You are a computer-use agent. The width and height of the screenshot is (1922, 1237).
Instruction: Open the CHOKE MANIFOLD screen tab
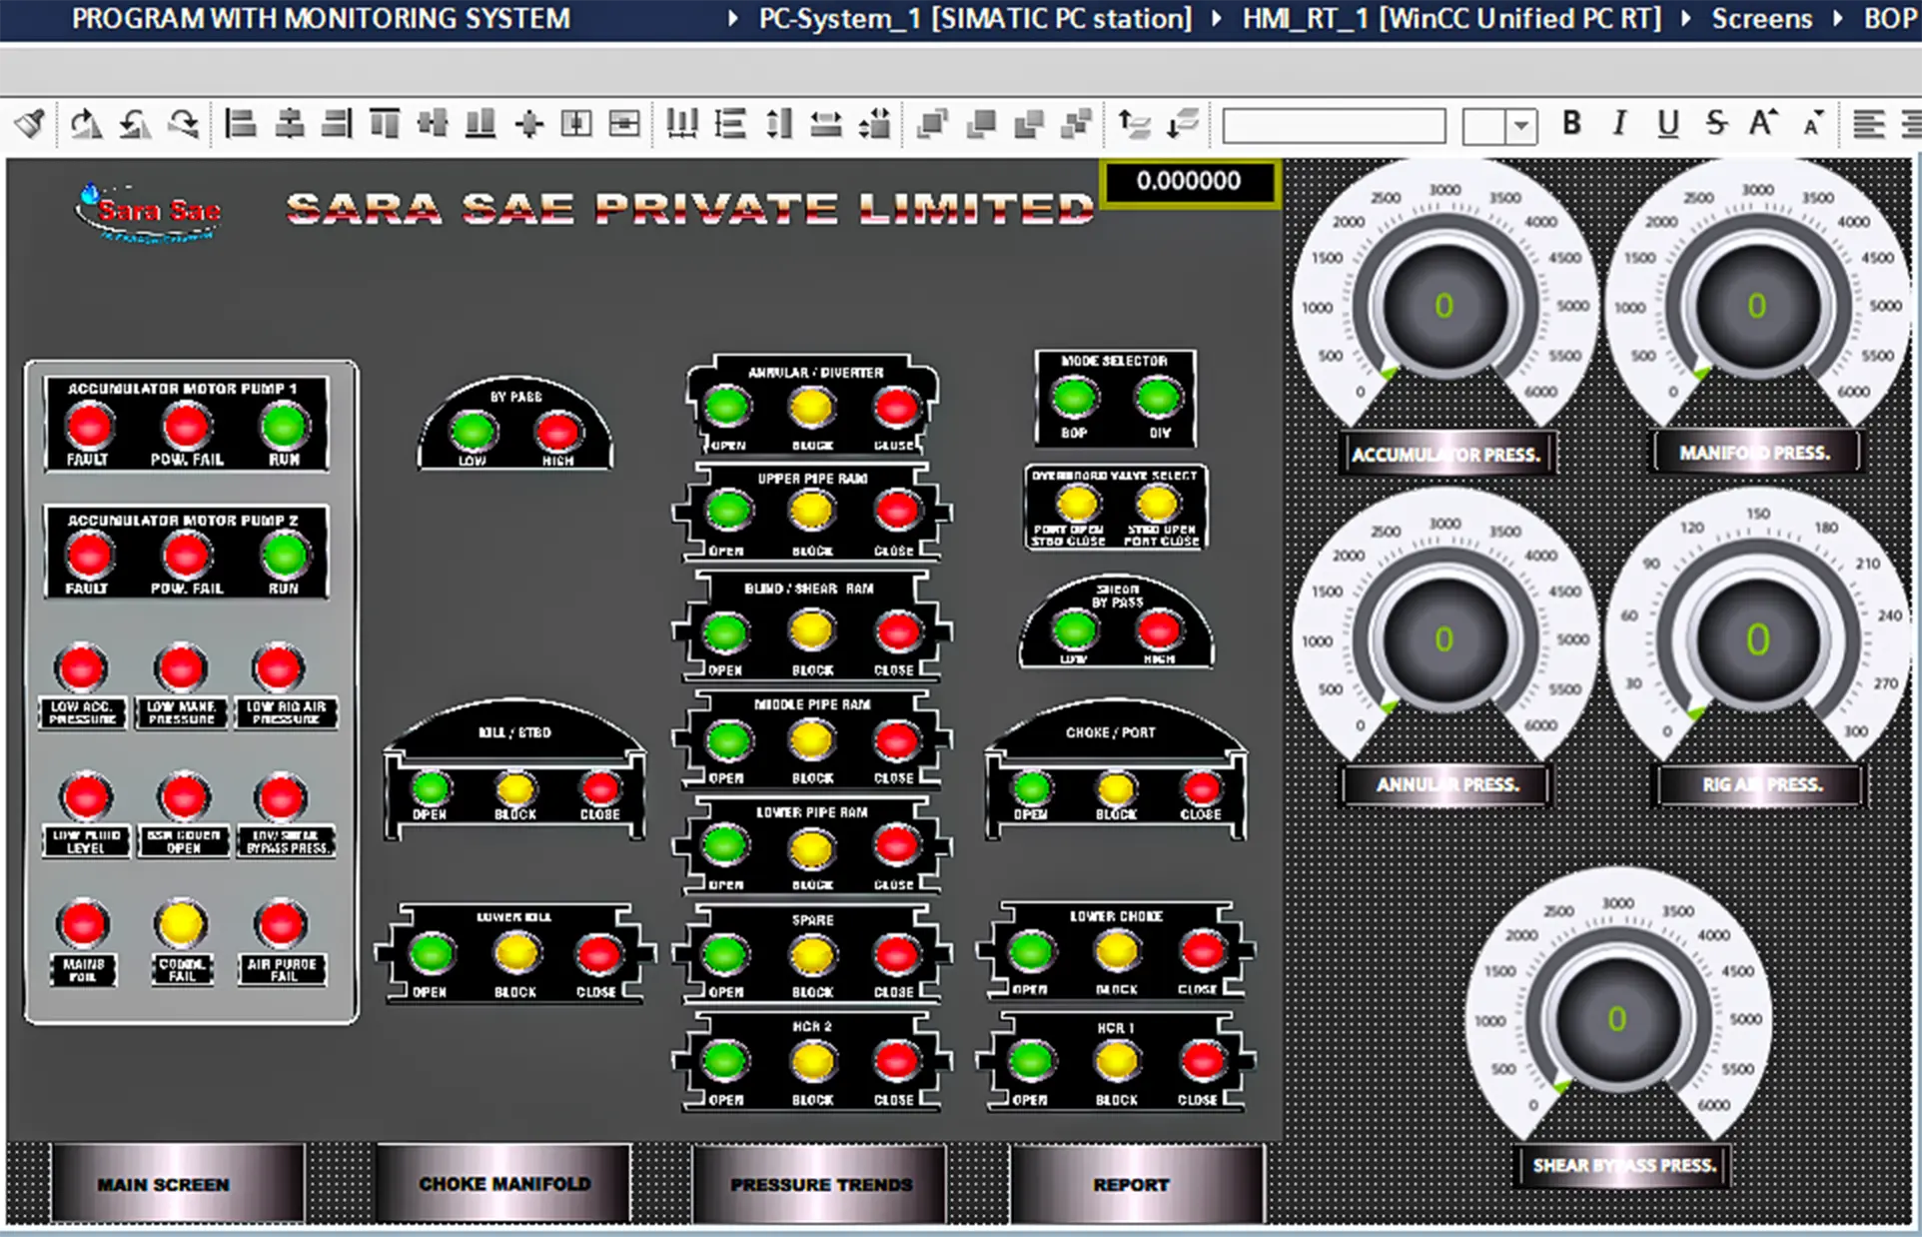click(x=504, y=1184)
